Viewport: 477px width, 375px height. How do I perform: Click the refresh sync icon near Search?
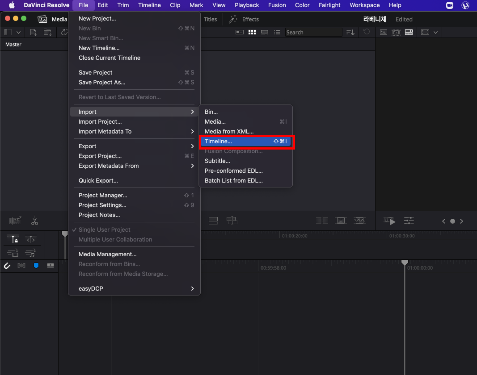click(x=367, y=32)
